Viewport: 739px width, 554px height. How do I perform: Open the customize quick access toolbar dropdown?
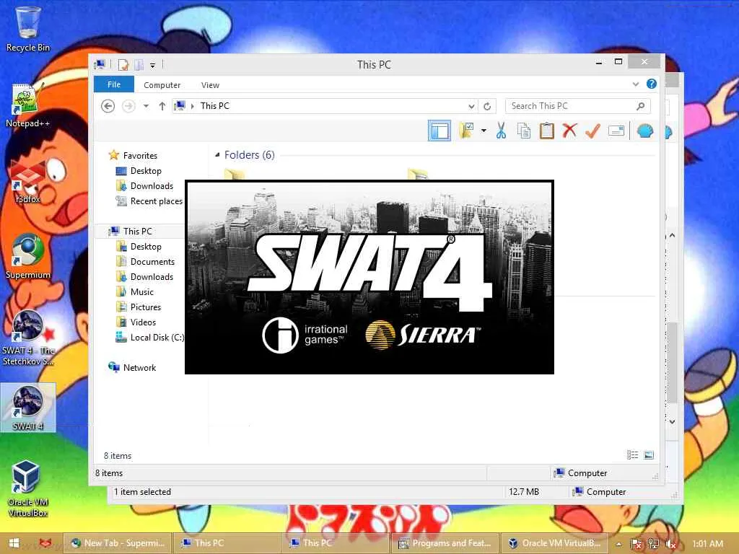point(153,65)
